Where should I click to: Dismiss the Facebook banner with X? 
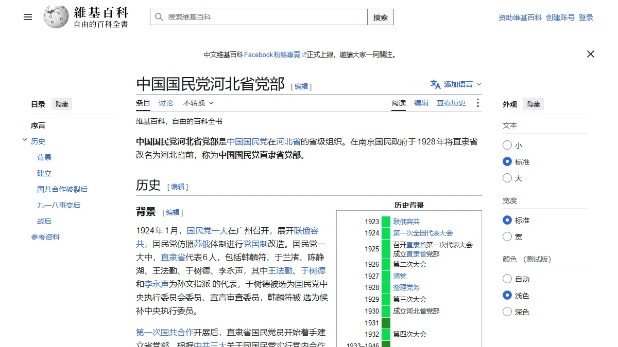coord(591,54)
